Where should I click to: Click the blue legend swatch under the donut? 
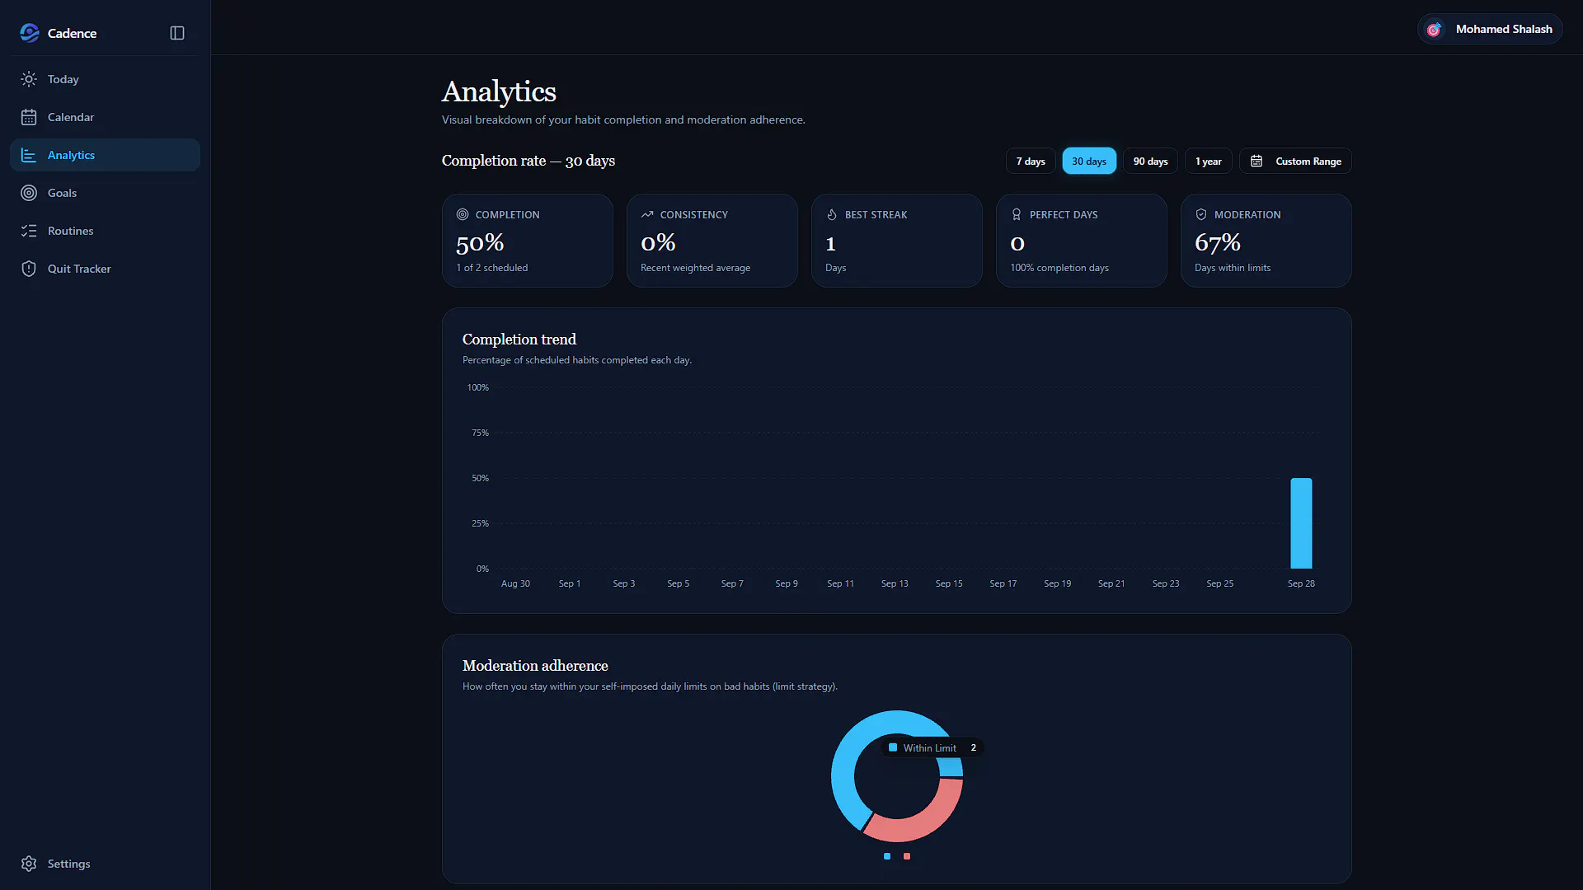(887, 856)
